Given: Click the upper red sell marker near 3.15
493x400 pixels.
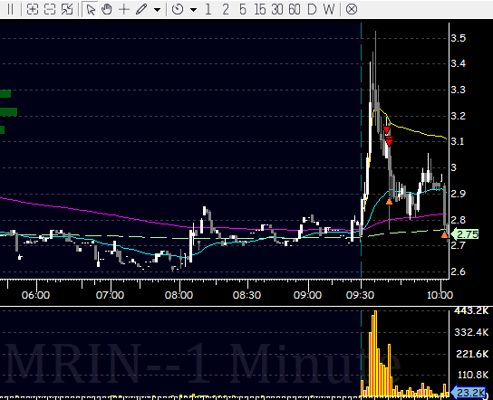Looking at the screenshot, I should point(387,130).
